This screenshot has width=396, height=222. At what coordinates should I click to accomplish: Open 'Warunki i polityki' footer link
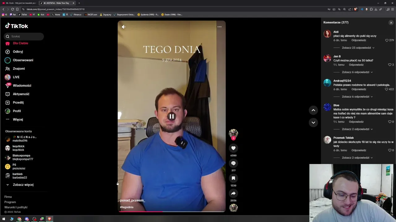(x=16, y=208)
